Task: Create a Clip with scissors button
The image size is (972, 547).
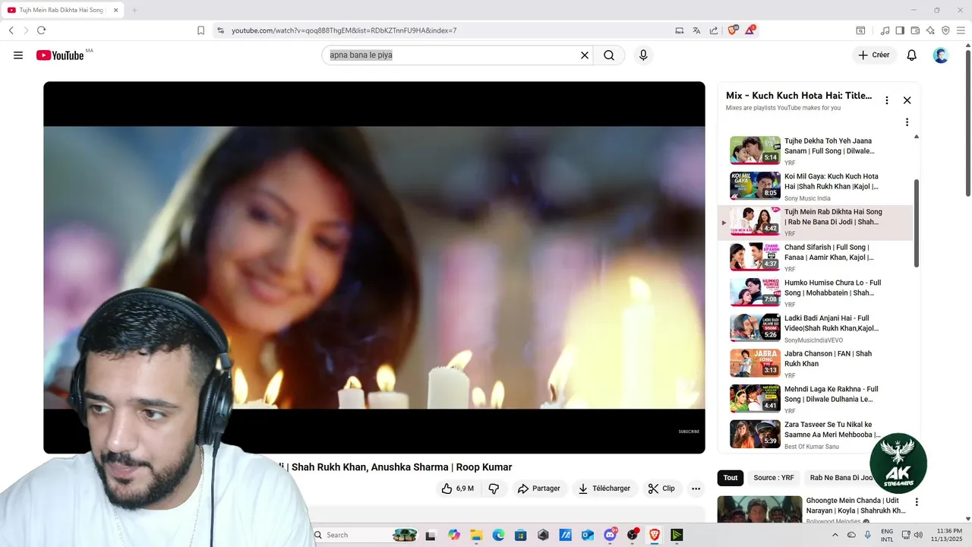Action: click(661, 489)
